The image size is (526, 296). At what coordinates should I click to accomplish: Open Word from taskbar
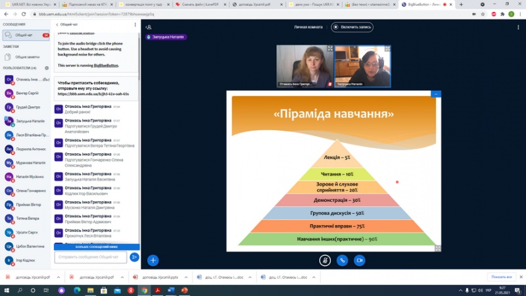171,290
